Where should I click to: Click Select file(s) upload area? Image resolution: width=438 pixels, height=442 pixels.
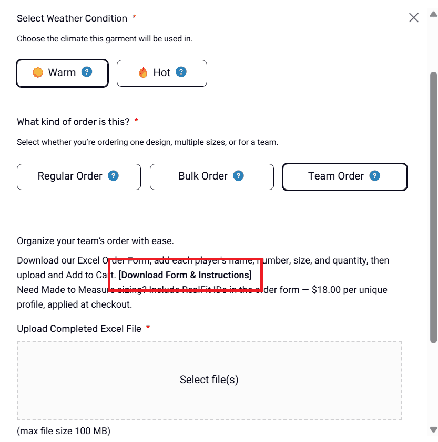click(x=209, y=380)
